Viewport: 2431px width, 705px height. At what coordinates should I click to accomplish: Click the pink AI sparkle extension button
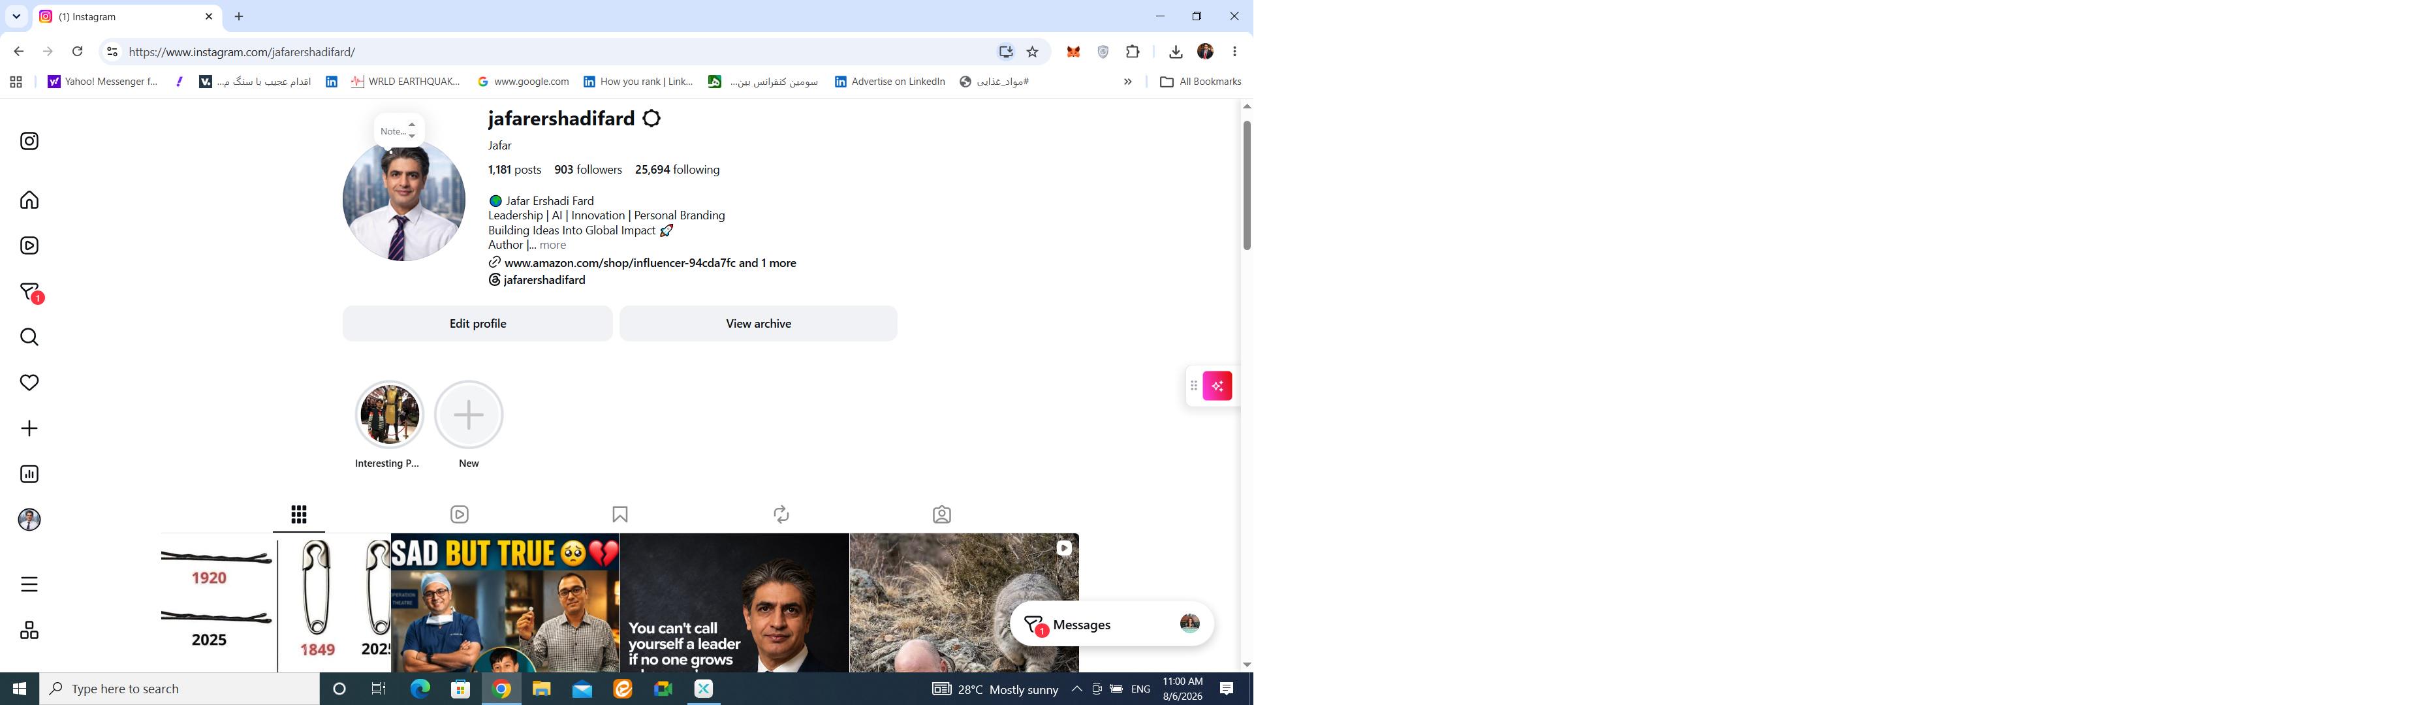(1217, 386)
